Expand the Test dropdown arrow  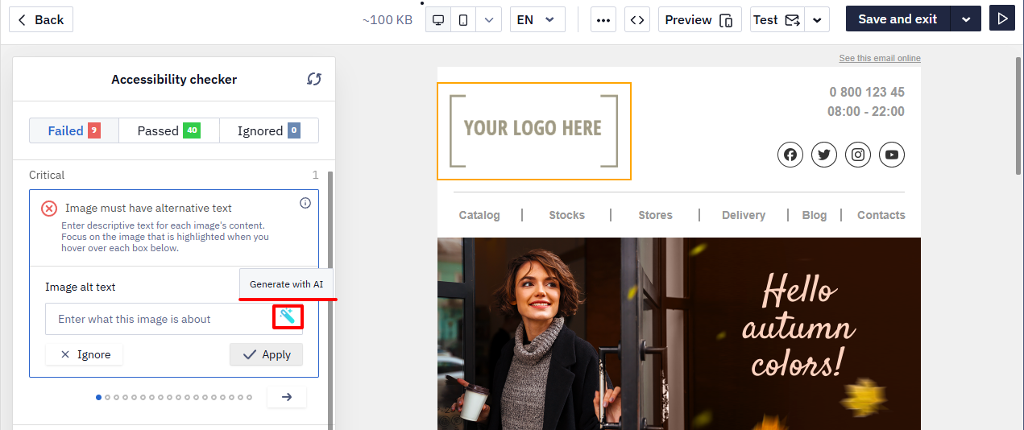[x=818, y=19]
